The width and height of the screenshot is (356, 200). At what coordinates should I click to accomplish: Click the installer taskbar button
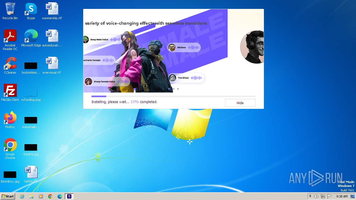[x=69, y=196]
